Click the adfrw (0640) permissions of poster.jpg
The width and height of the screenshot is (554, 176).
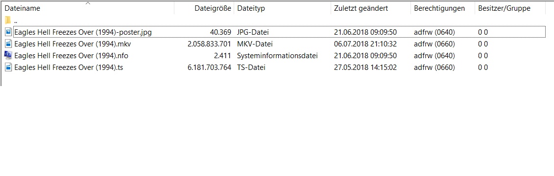coord(434,32)
